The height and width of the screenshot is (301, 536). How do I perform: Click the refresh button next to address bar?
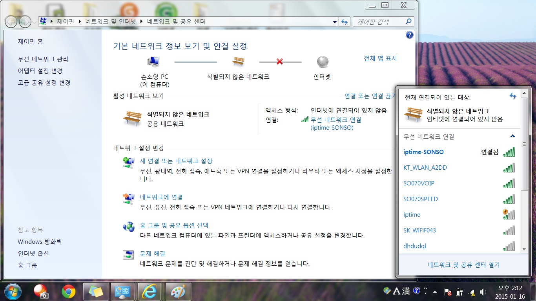pyautogui.click(x=345, y=22)
